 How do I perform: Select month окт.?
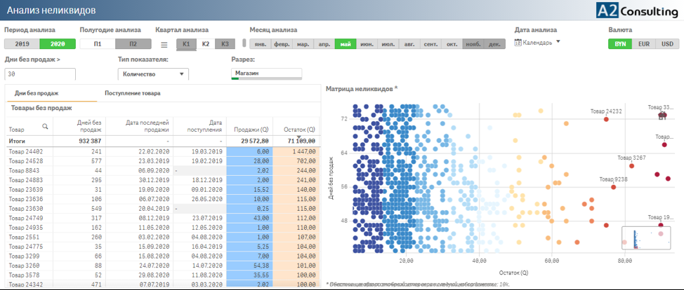(452, 44)
